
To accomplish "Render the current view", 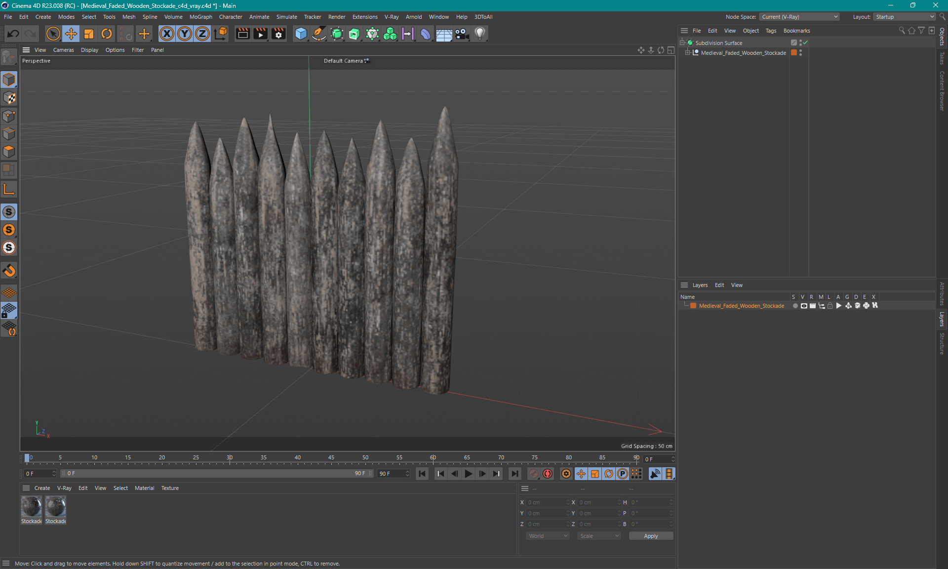I will tap(242, 34).
